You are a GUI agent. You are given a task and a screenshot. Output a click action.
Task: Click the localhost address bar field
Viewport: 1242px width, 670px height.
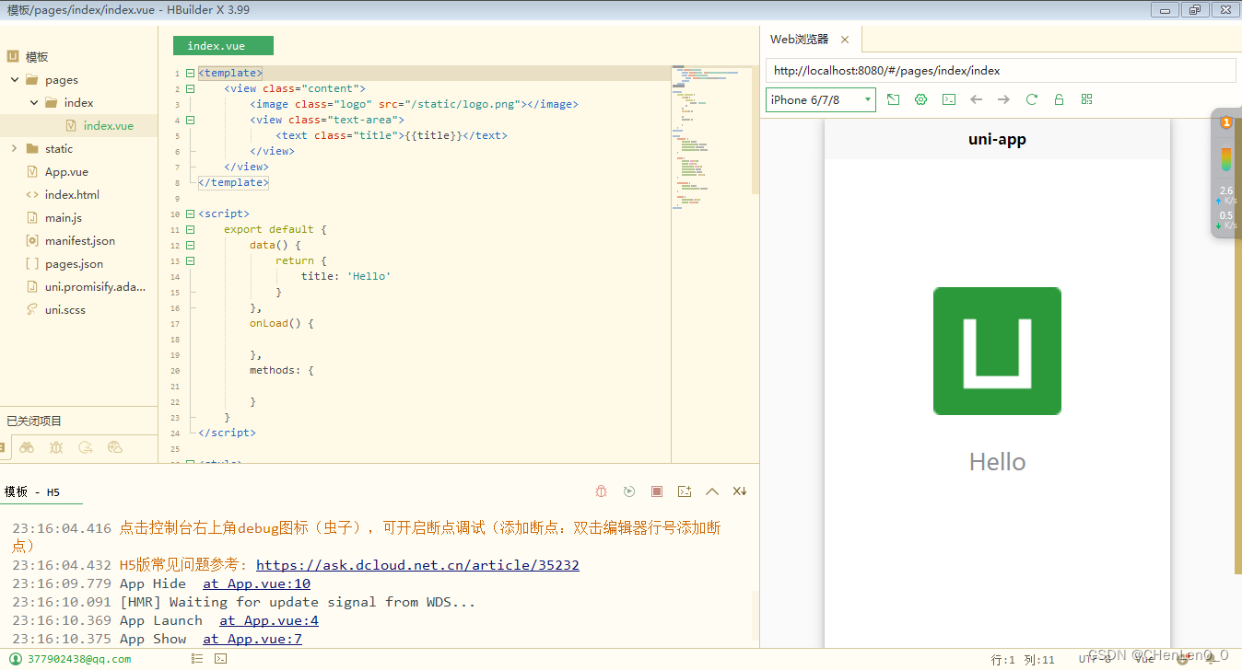point(995,70)
